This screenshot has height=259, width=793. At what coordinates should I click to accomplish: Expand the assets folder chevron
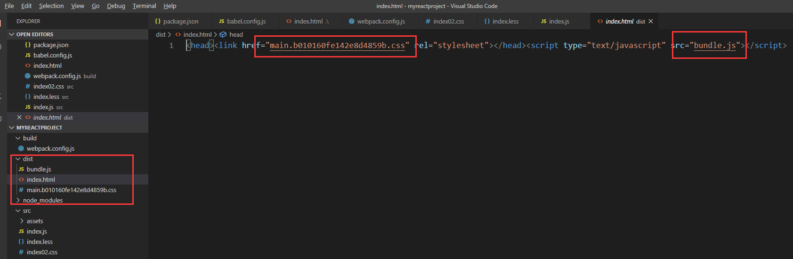(22, 221)
